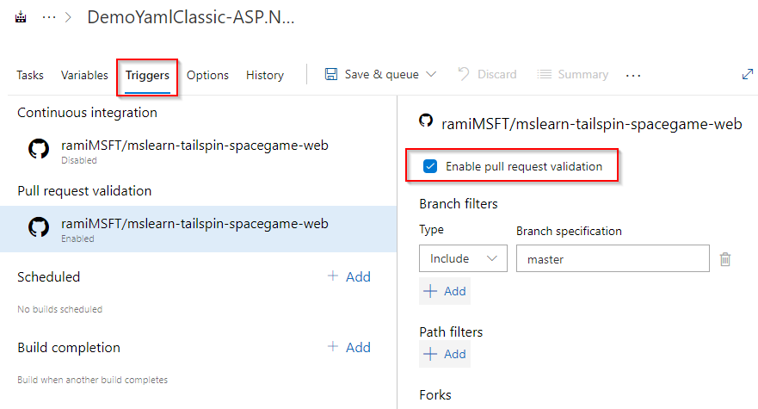Add a new path filter
The image size is (758, 409).
445,354
